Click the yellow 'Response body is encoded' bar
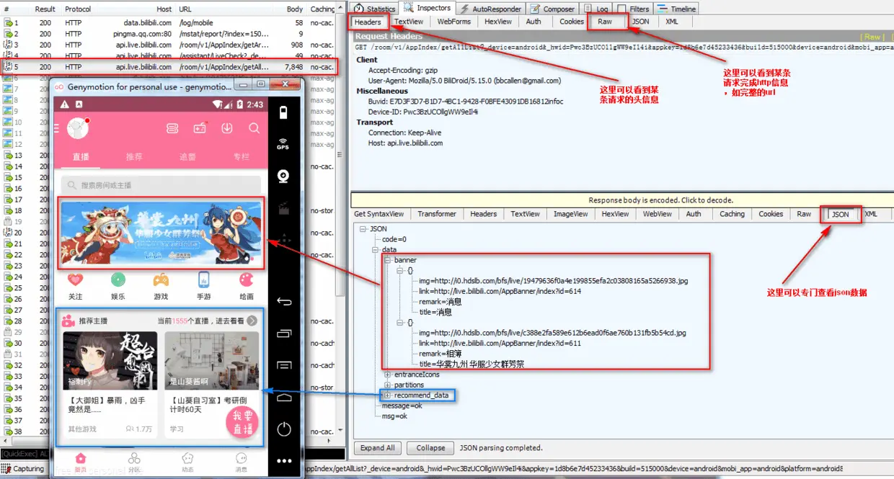 click(x=621, y=200)
